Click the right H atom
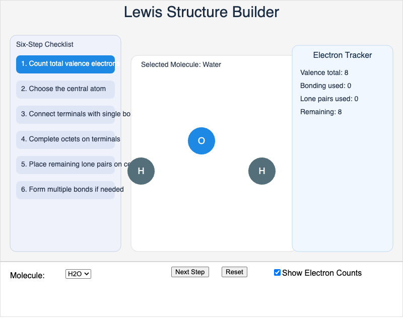Image resolution: width=403 pixels, height=322 pixels. (262, 171)
